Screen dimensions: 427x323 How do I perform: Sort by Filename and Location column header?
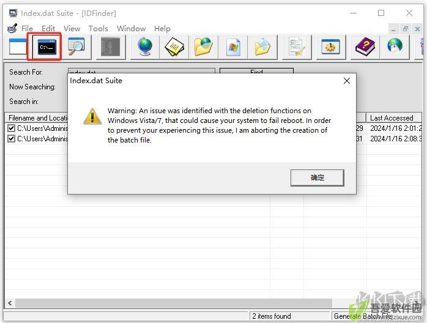37,118
